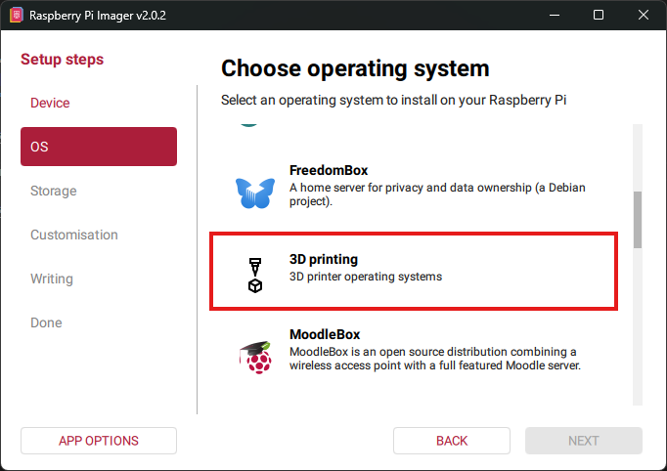Image resolution: width=667 pixels, height=471 pixels.
Task: Select the OS setup step
Action: pyautogui.click(x=99, y=147)
